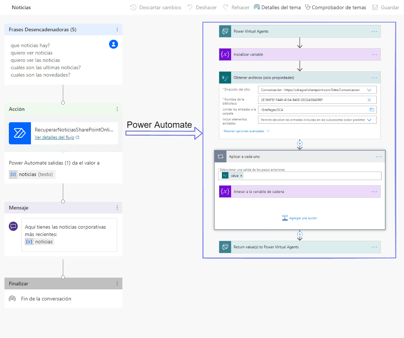The width and height of the screenshot is (404, 338).
Task: Open Aplicar a cada uno step menu
Action: (x=379, y=156)
